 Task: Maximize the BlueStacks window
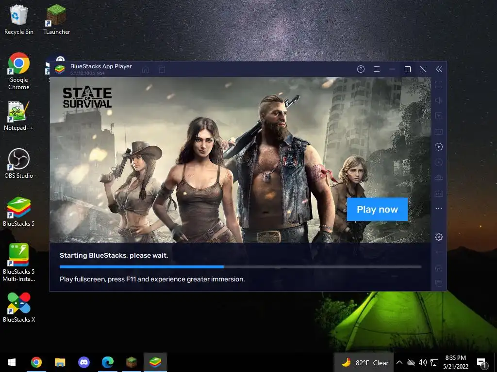pos(408,69)
